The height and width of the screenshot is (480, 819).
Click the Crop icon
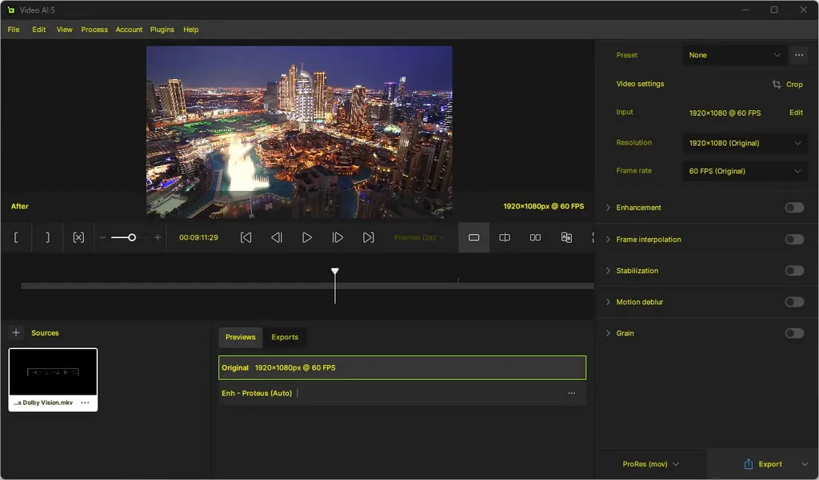pyautogui.click(x=777, y=84)
